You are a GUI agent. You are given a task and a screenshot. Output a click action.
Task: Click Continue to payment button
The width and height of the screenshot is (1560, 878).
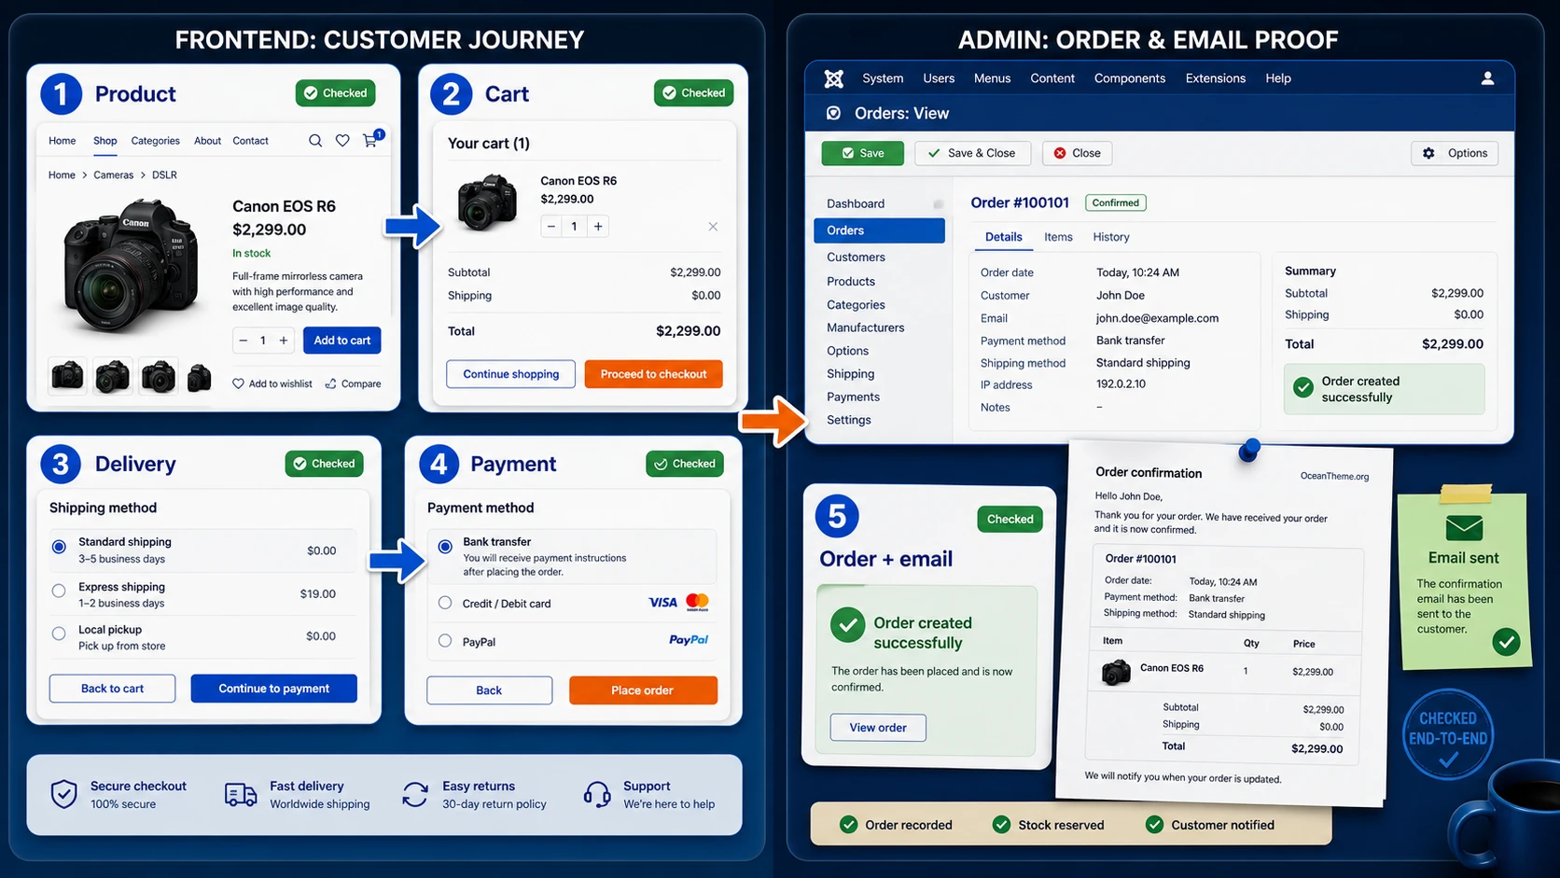[274, 689]
